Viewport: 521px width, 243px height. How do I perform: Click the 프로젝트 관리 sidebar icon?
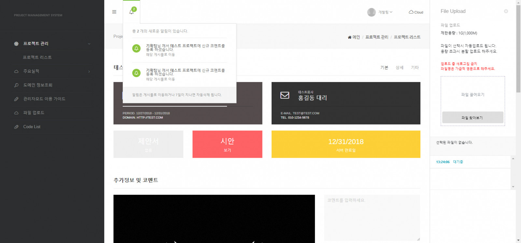(x=16, y=44)
